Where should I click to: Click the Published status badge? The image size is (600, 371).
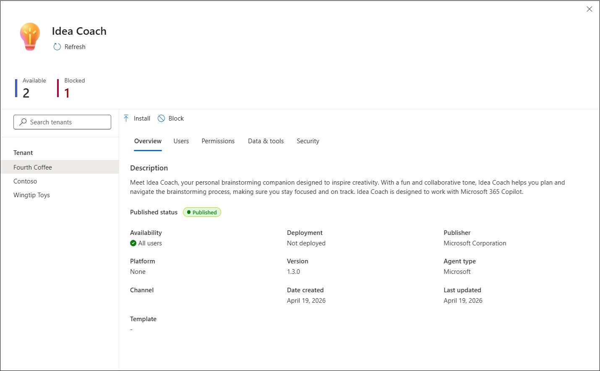(x=202, y=212)
